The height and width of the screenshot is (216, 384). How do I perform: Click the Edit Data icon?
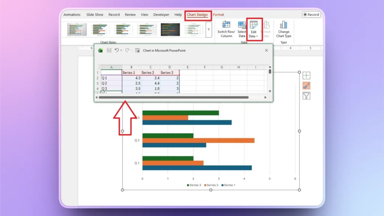254,25
